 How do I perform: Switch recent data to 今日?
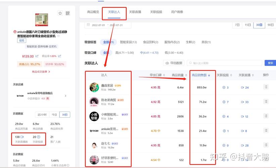pyautogui.click(x=54, y=115)
